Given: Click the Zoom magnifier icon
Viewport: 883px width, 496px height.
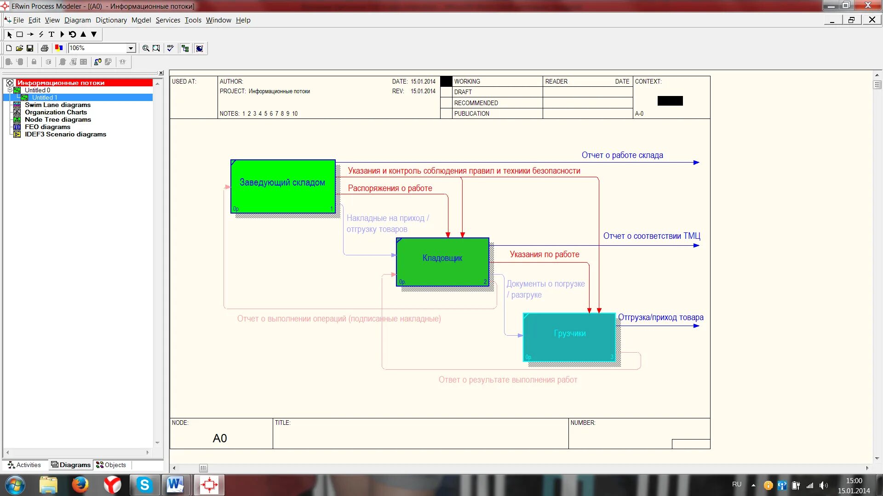Looking at the screenshot, I should point(146,48).
